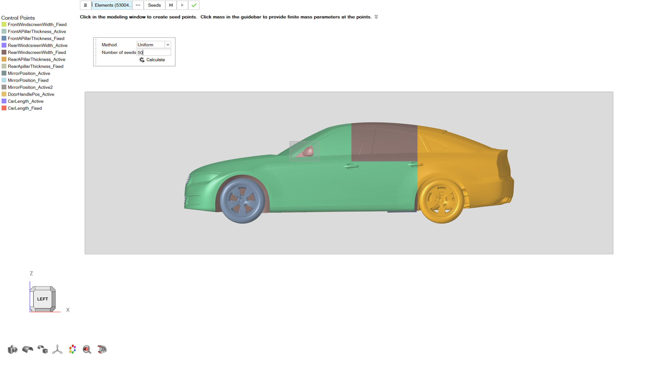671x365 pixels.
Task: Click the CarLength_Fixed red color swatch
Action: click(4, 108)
